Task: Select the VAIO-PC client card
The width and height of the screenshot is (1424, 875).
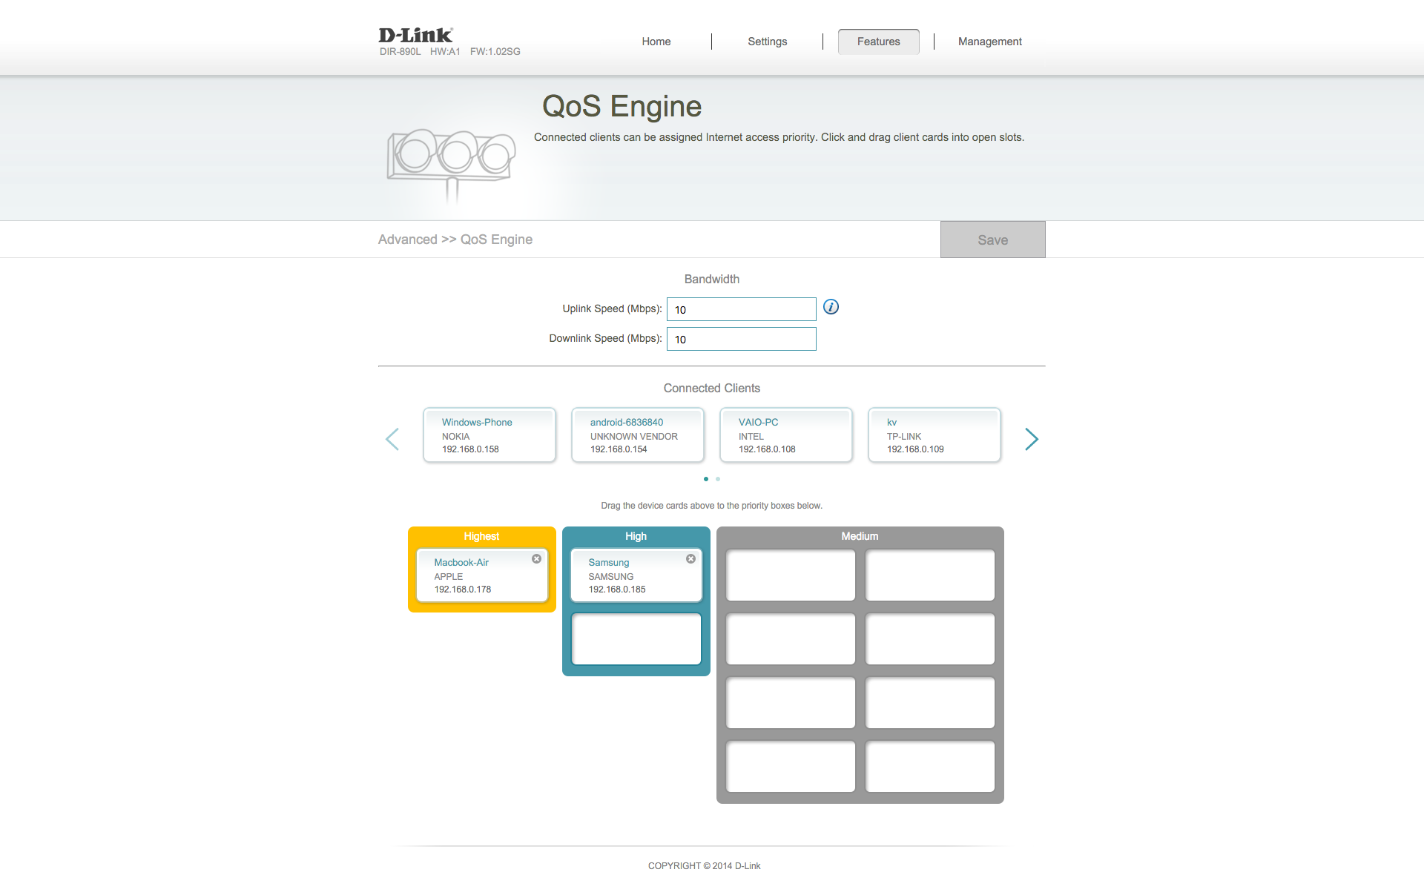Action: coord(785,435)
